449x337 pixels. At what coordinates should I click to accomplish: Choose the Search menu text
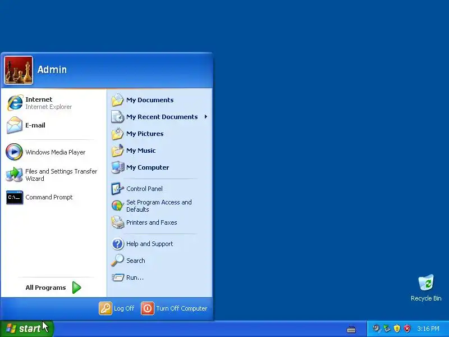pos(136,261)
